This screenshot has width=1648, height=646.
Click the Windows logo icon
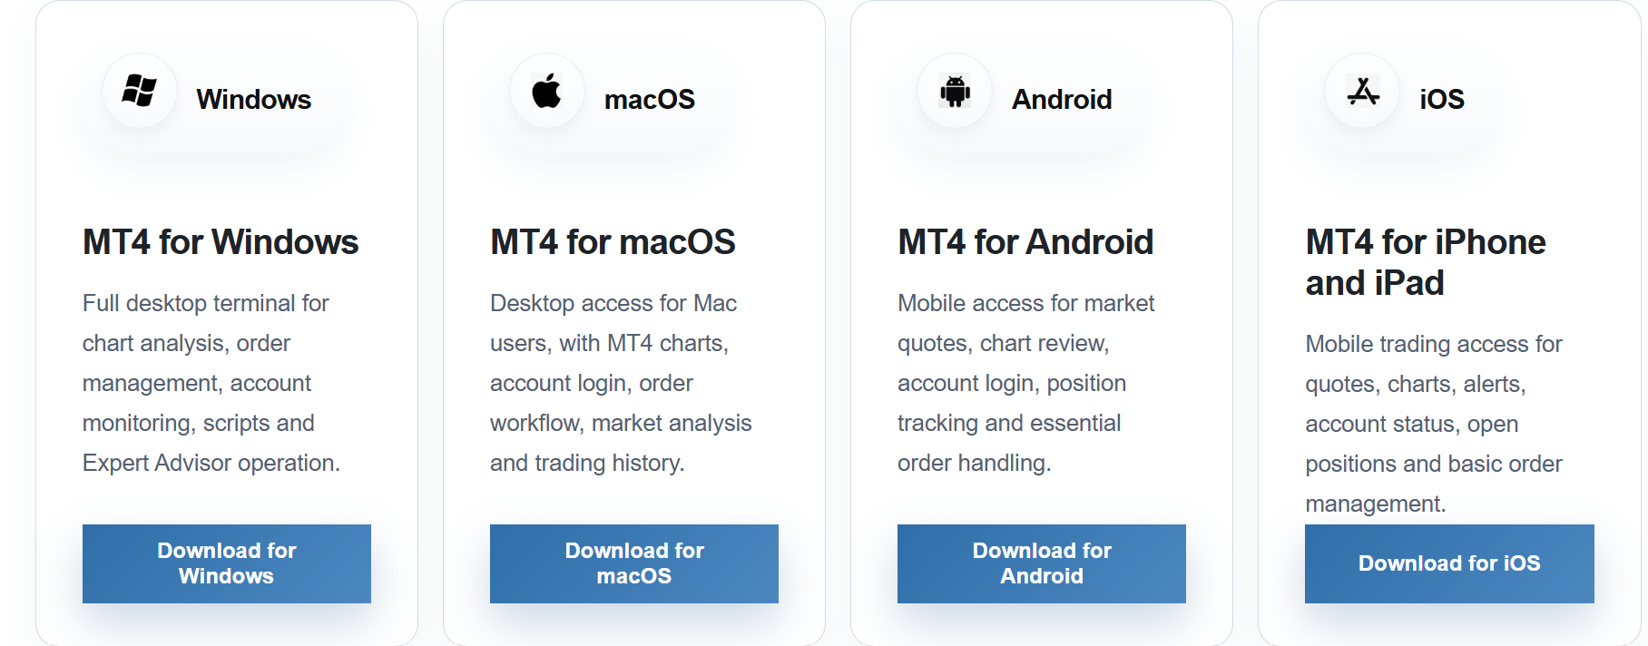coord(140,91)
